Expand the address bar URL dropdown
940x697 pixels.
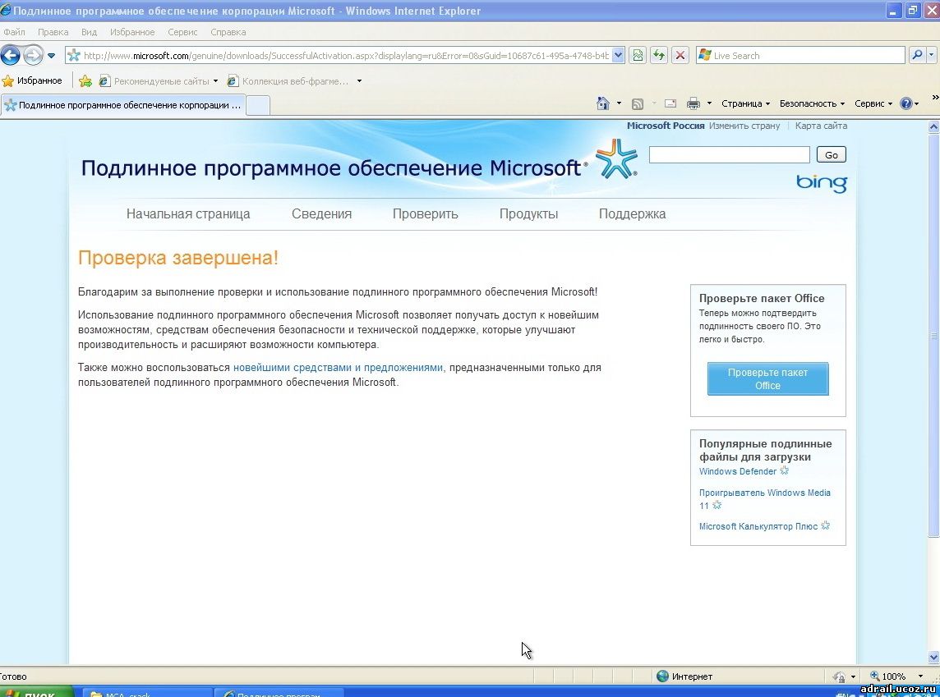pos(619,56)
